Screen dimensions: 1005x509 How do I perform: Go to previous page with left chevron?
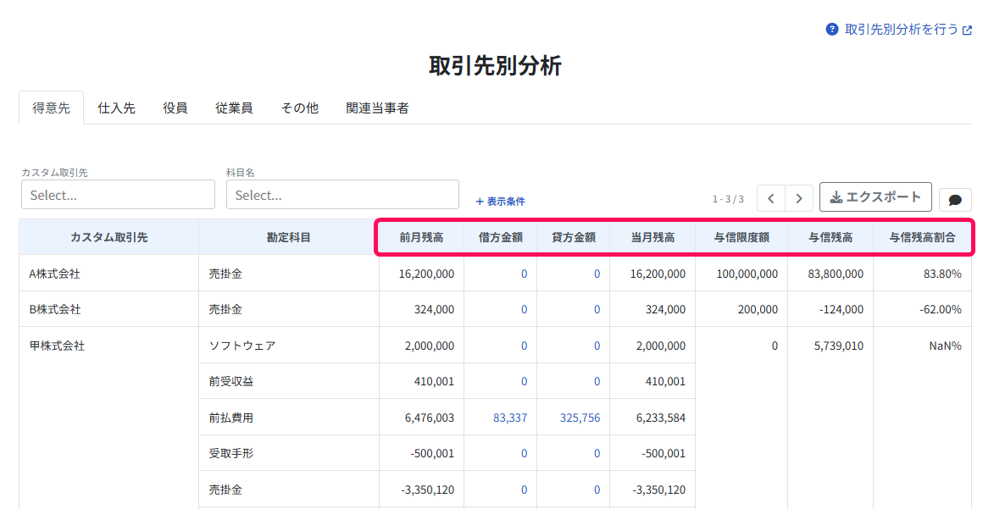[771, 198]
